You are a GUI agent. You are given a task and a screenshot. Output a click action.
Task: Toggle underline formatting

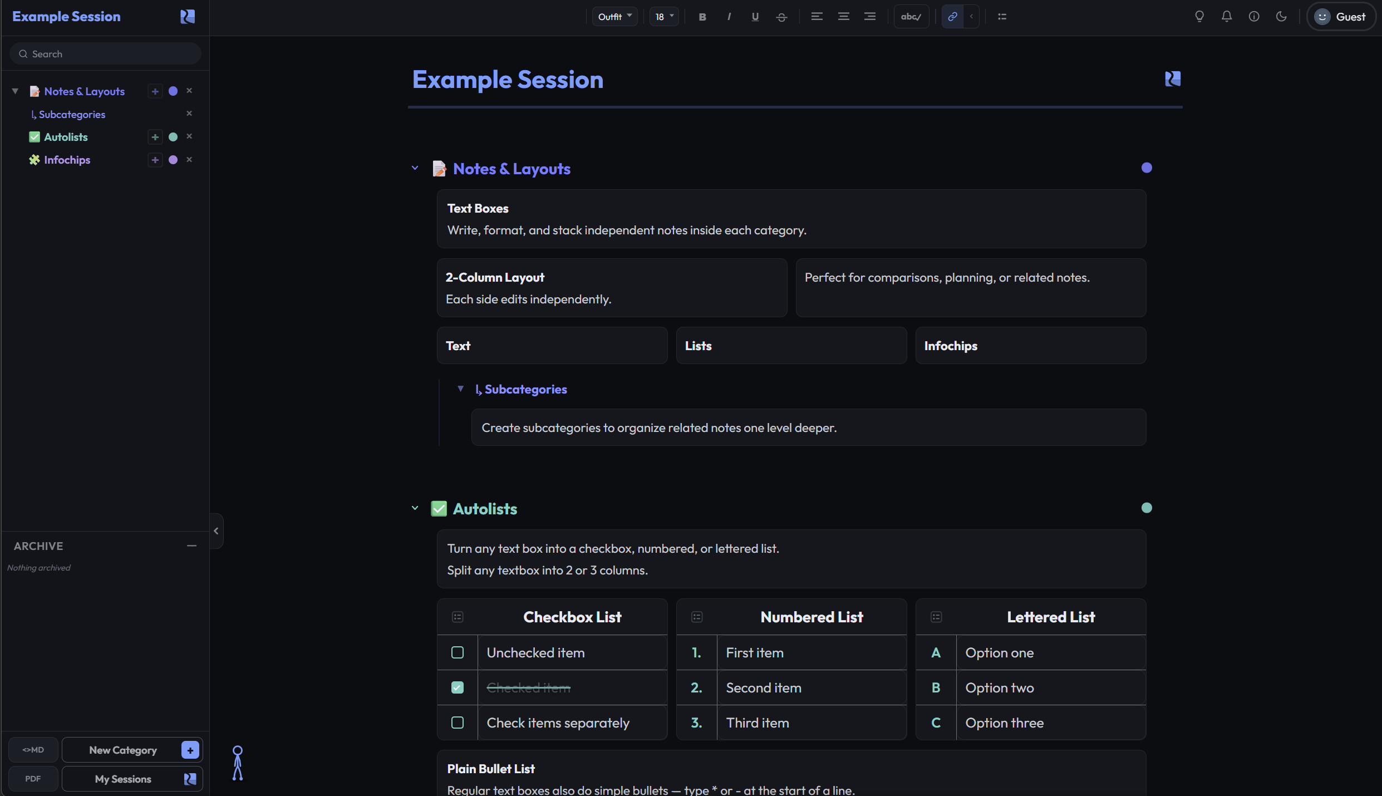click(x=755, y=17)
